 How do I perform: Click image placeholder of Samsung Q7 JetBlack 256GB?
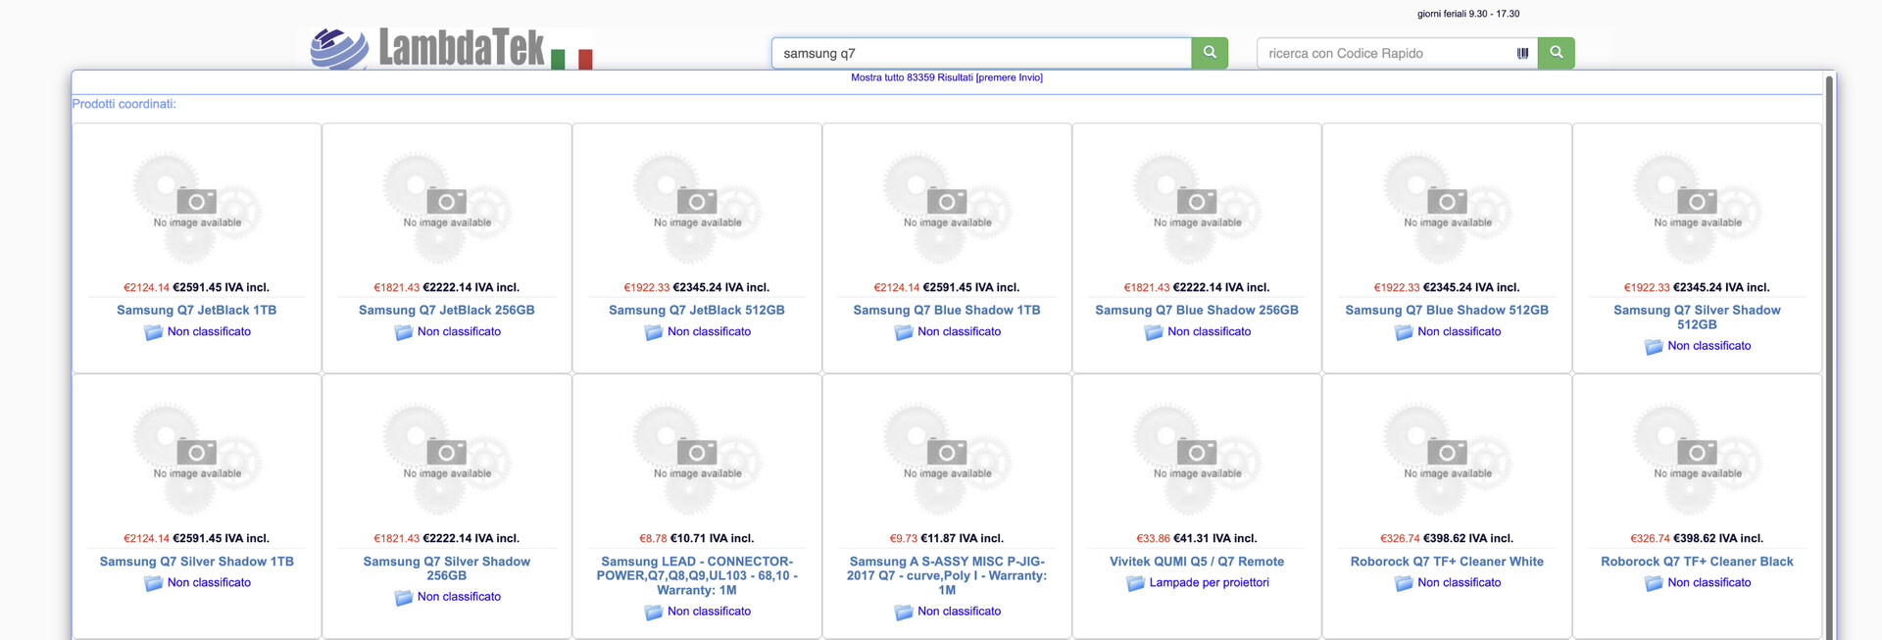pyautogui.click(x=447, y=208)
